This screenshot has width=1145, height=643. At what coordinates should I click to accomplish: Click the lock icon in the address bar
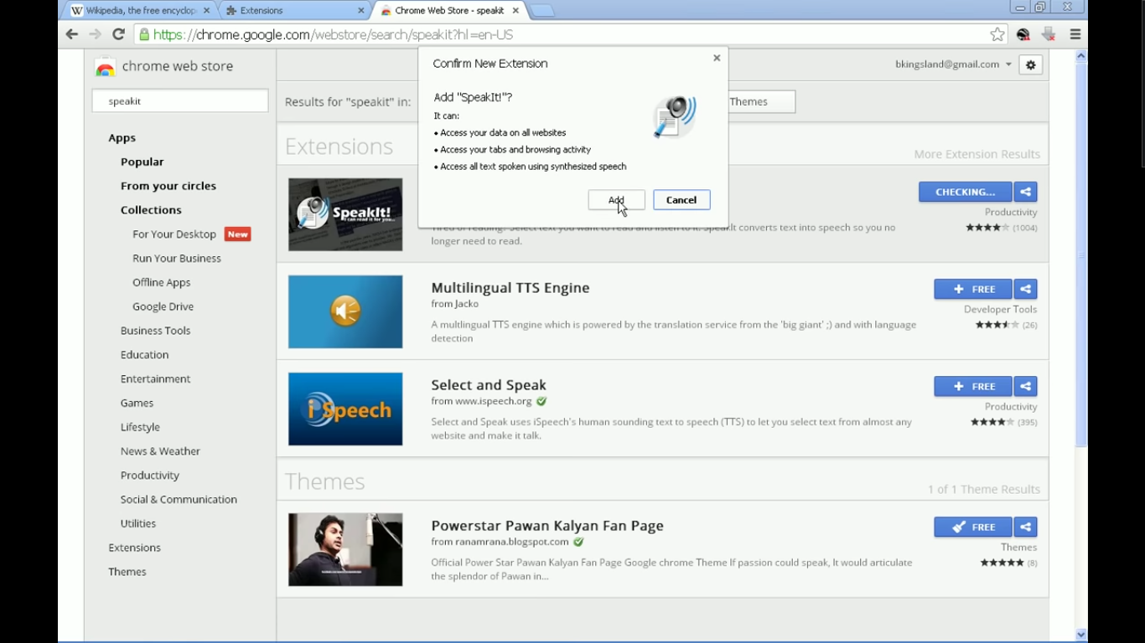click(x=144, y=34)
